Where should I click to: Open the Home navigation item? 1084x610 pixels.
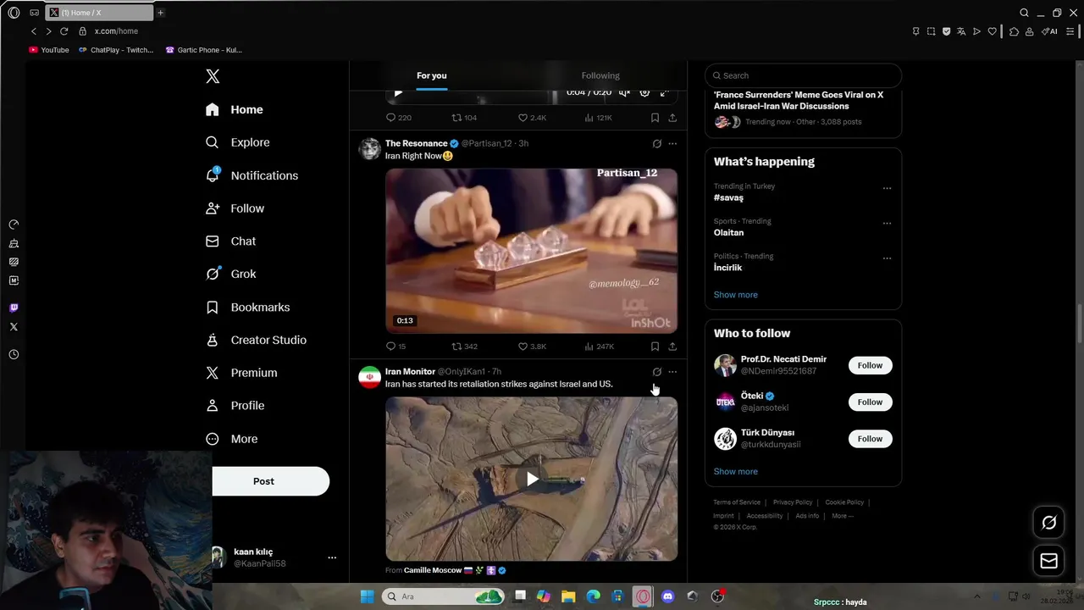[x=235, y=109]
